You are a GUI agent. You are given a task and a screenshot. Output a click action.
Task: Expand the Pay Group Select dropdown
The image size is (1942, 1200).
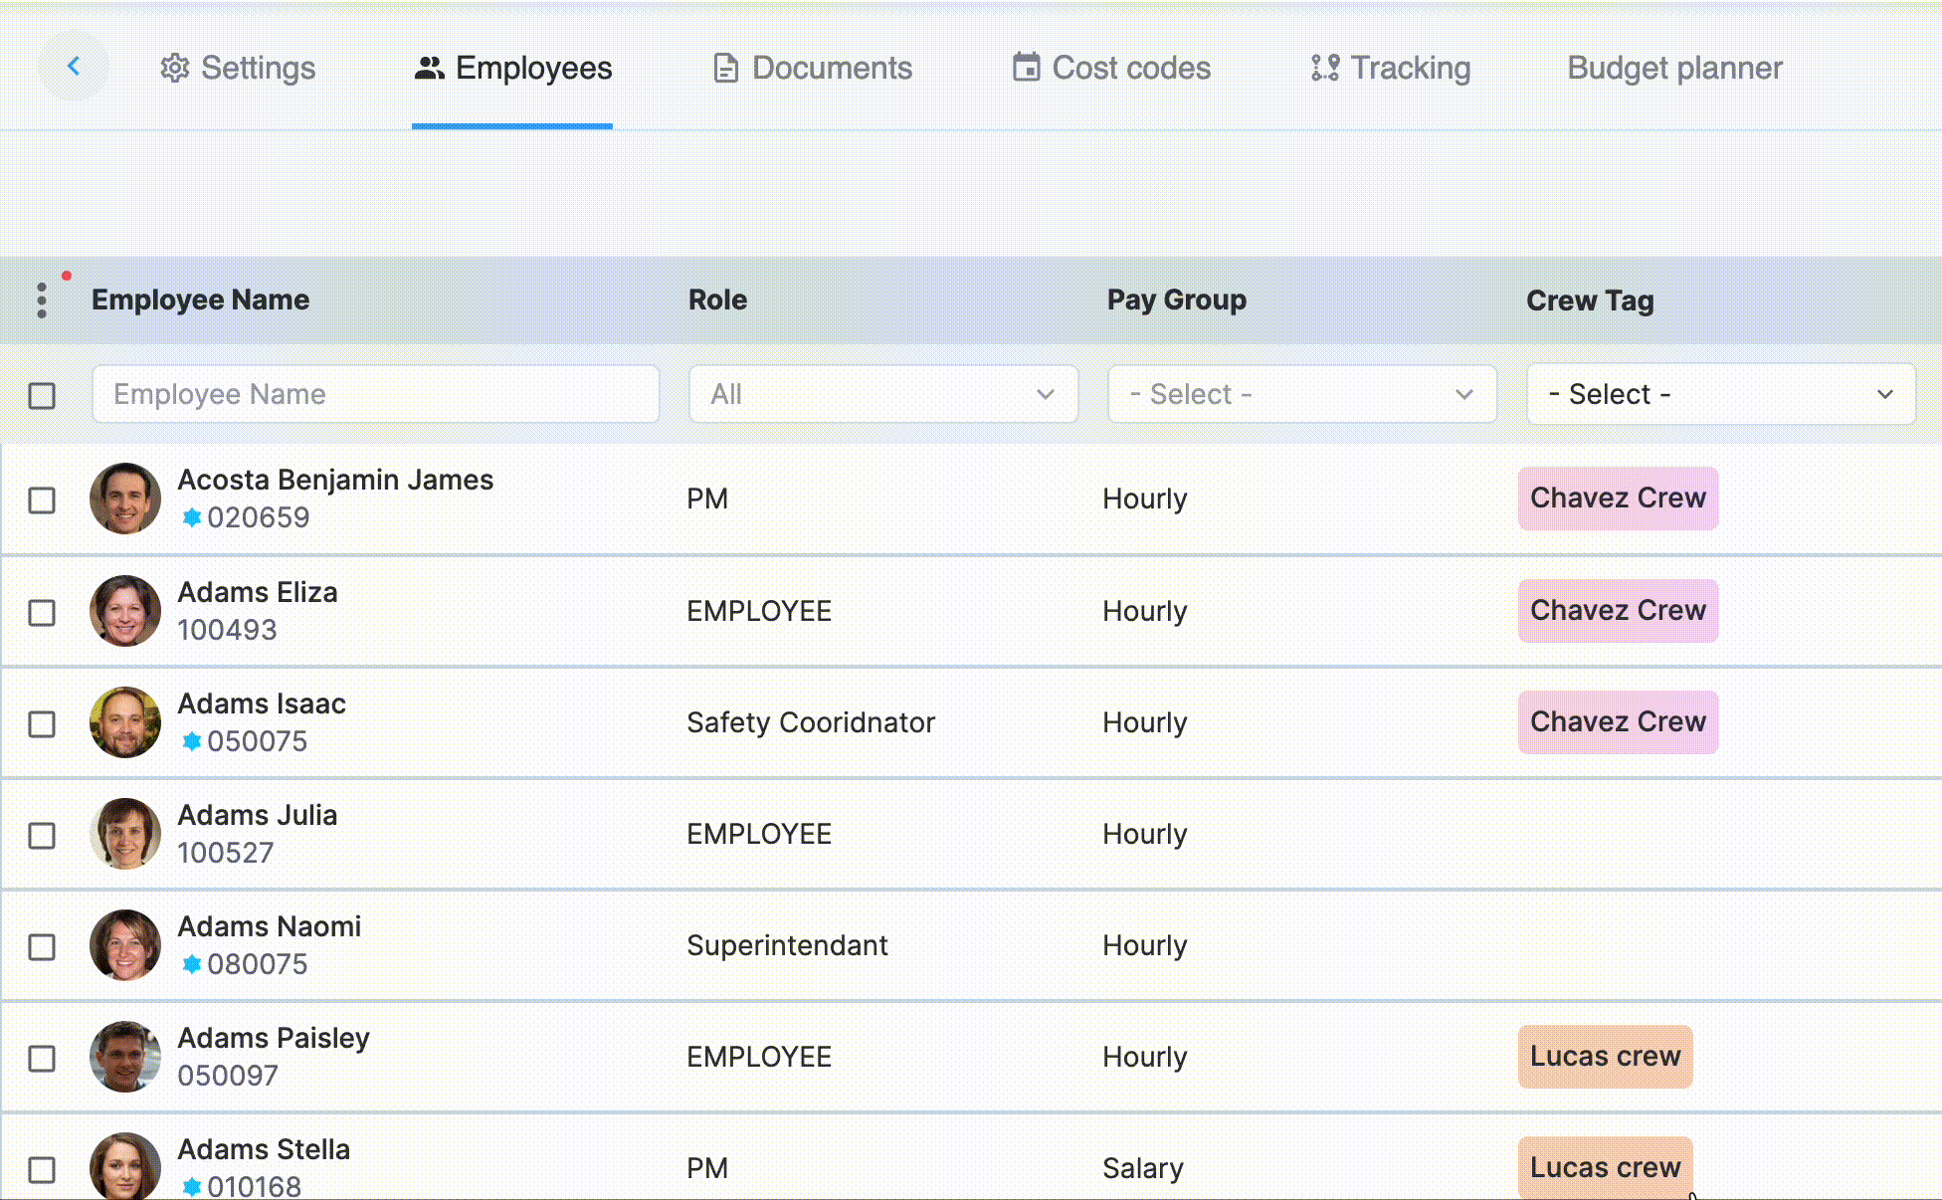coord(1301,394)
